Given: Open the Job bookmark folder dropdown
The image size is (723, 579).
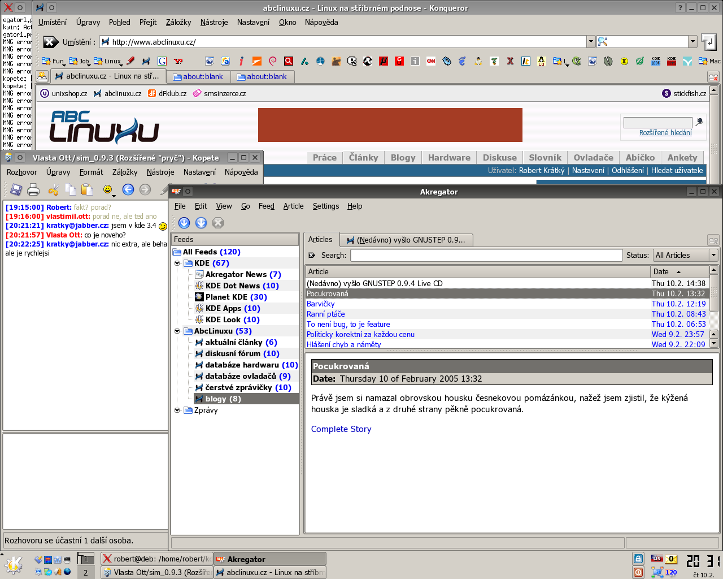Looking at the screenshot, I should coord(79,61).
